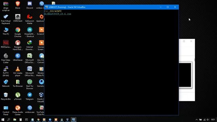Open the battery status tray icon
This screenshot has width=217, height=122.
click(x=200, y=120)
